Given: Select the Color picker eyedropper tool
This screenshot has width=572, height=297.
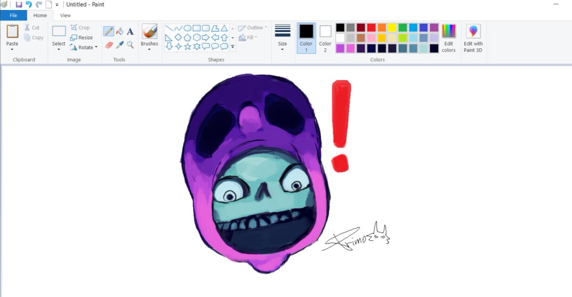Looking at the screenshot, I should point(120,45).
